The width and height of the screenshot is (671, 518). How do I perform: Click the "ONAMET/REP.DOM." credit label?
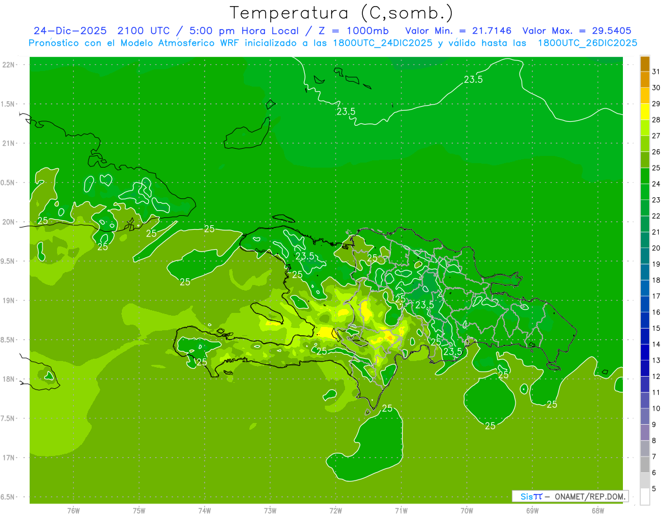tap(589, 496)
